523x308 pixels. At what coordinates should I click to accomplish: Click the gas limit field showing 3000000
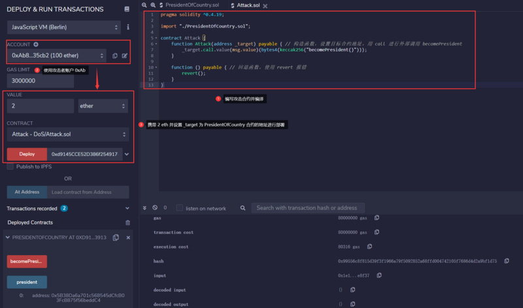[41, 80]
